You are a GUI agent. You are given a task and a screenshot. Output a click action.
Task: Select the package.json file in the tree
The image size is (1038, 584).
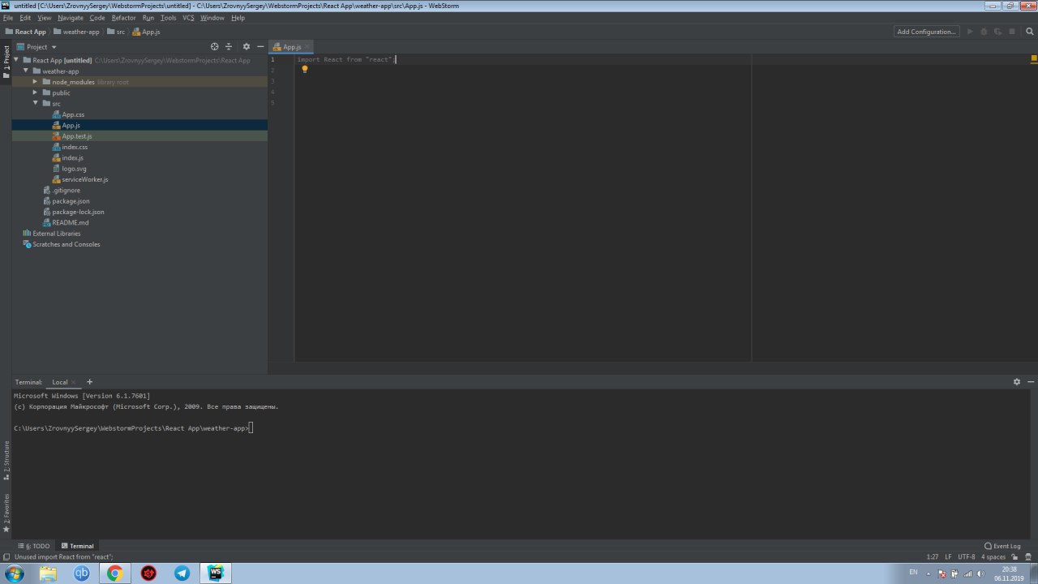point(71,201)
